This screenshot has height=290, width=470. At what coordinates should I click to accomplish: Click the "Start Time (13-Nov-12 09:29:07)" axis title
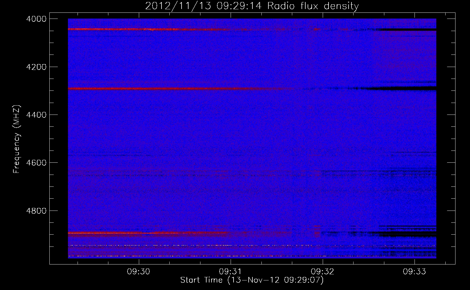[252, 280]
